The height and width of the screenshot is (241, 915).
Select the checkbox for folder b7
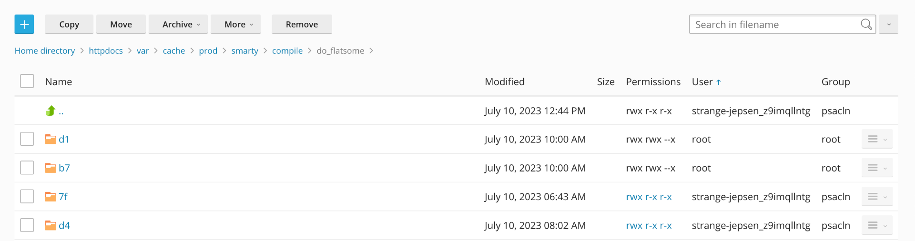[x=27, y=168]
